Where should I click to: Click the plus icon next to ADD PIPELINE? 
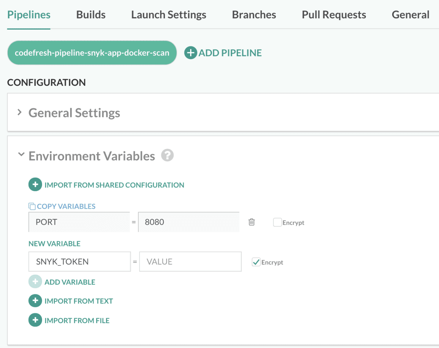[x=191, y=53]
